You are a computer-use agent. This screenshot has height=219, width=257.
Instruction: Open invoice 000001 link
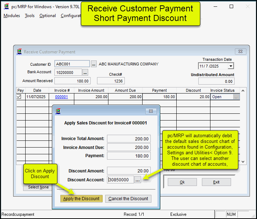61,97
